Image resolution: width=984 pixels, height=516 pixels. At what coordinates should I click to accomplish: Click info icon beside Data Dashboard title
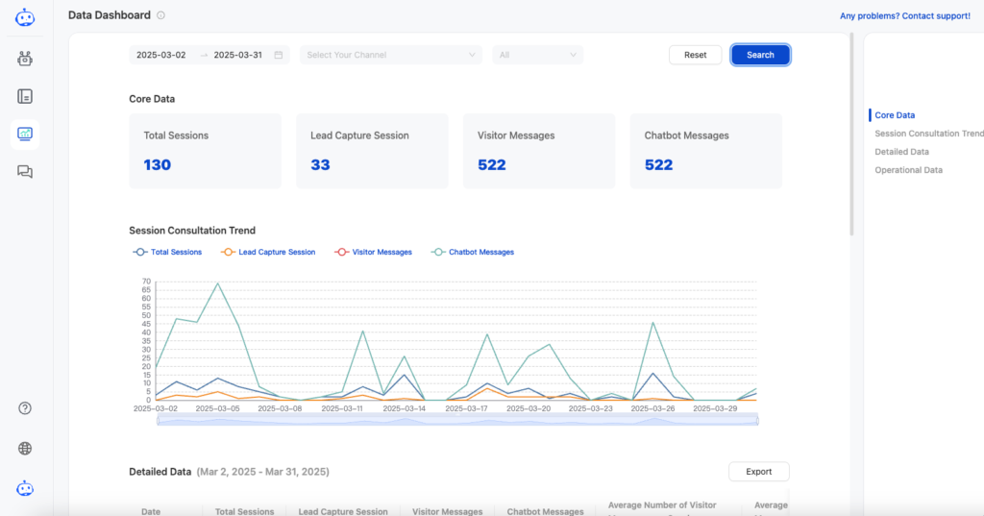[160, 15]
